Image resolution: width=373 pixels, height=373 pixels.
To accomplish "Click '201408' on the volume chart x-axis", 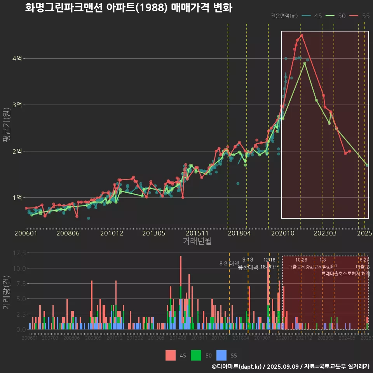I will pos(178,338).
